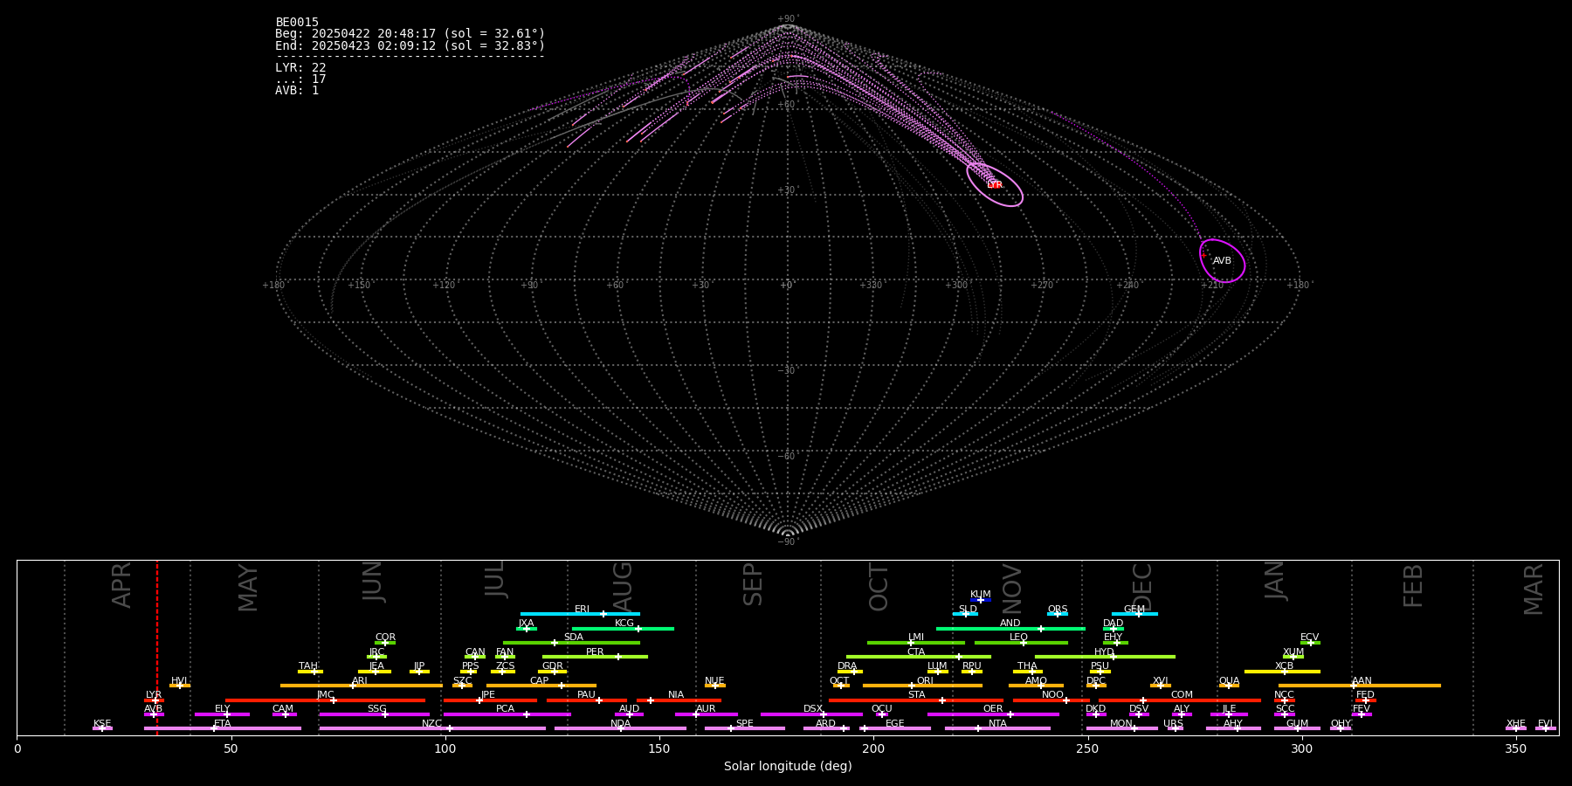
Task: Click the DRA shower label in timeline
Action: [847, 666]
